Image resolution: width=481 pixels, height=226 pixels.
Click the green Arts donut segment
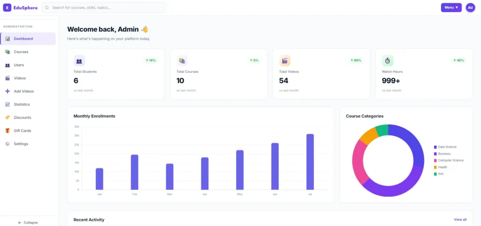coord(382,130)
